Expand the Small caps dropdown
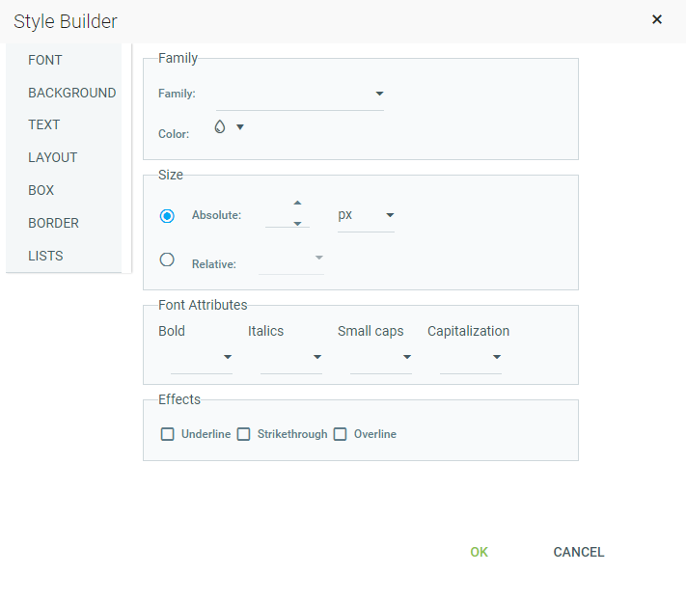Screen dimensions: 686x601 tap(380, 357)
